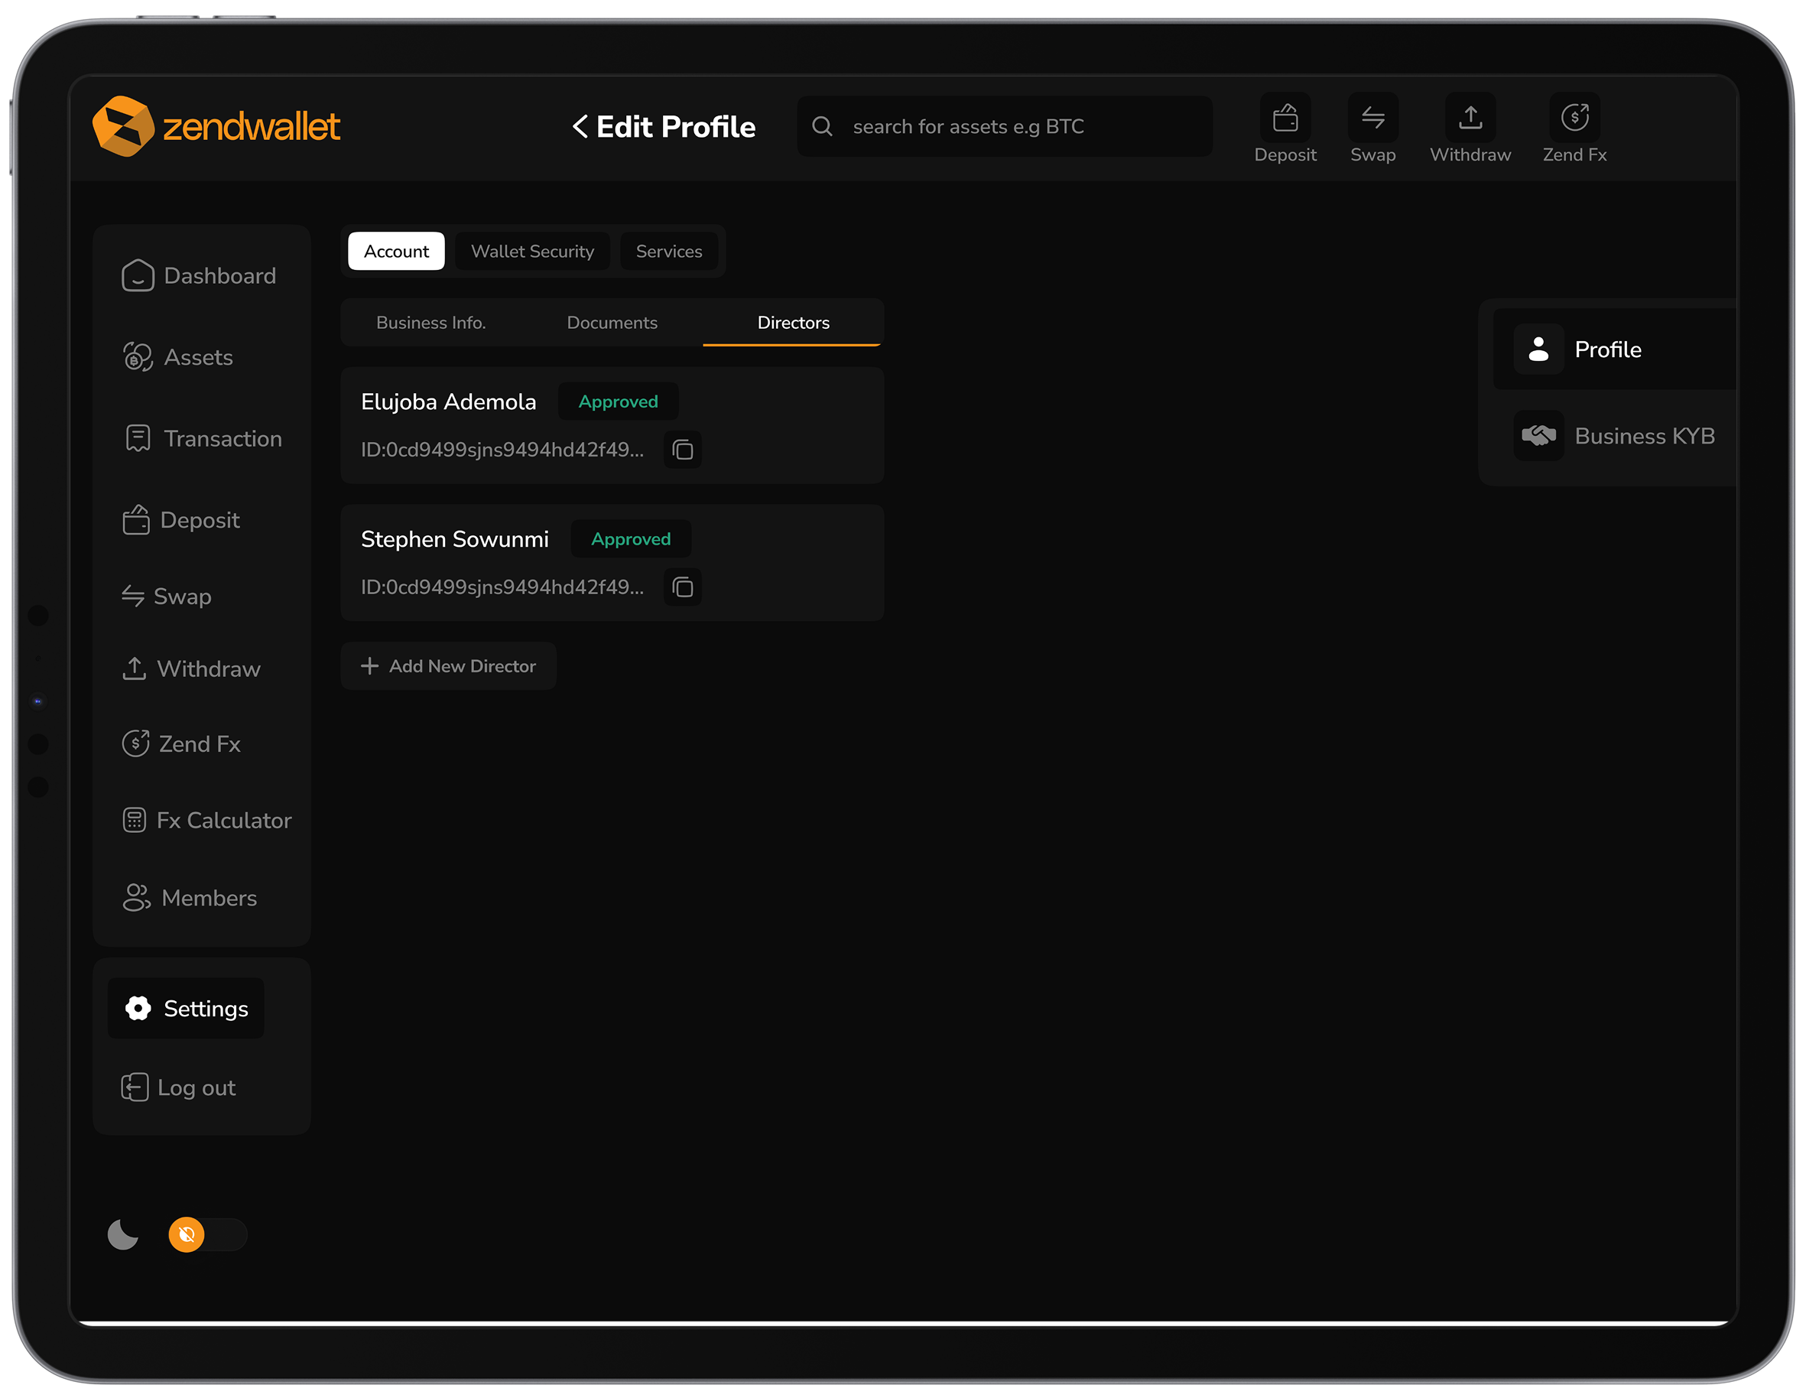Image resolution: width=1806 pixels, height=1398 pixels.
Task: Copy Stephen Sowunmi's director ID
Action: (683, 587)
